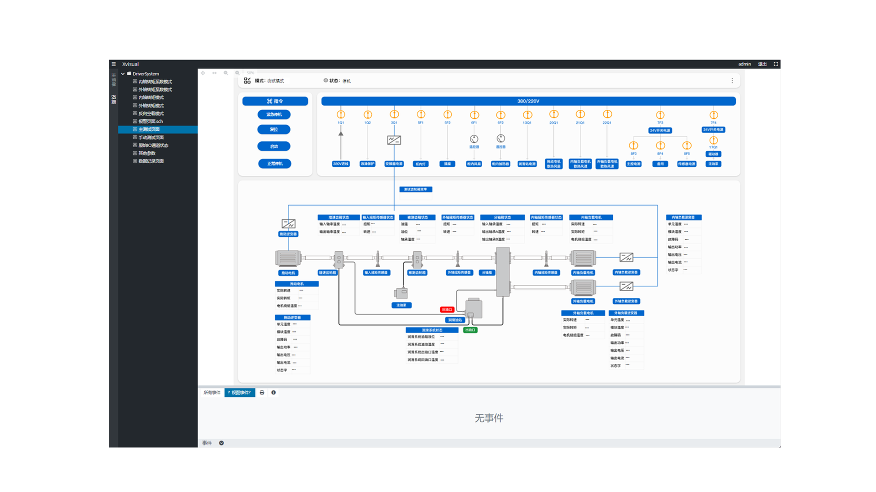Click the 复位 reset button
The image size is (876, 492).
tap(274, 129)
